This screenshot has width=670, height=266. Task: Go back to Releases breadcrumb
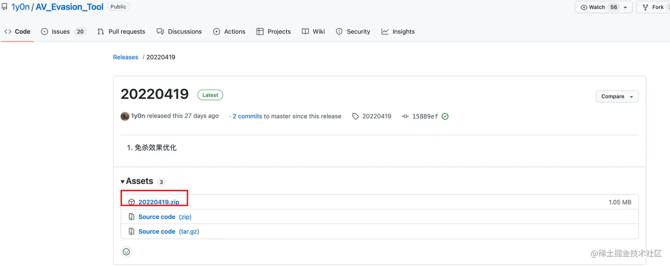click(x=125, y=57)
